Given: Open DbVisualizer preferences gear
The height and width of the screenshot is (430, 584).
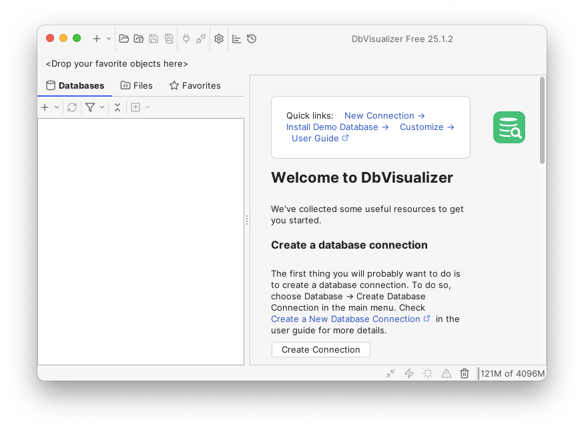Looking at the screenshot, I should coord(219,38).
